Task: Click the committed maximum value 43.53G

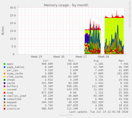Action: (x=124, y=99)
